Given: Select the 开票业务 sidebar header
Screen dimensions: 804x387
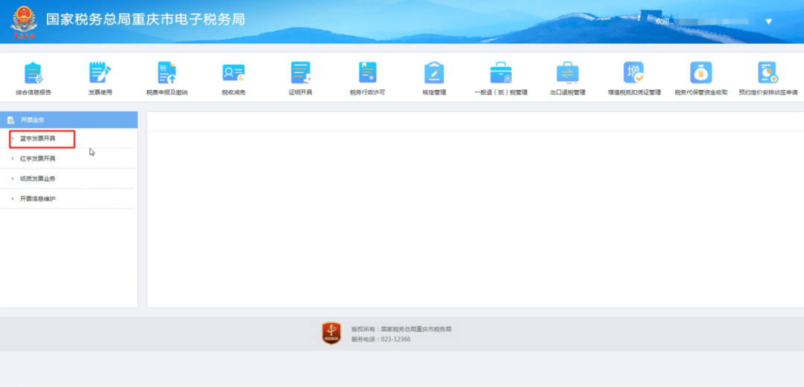Looking at the screenshot, I should point(68,120).
